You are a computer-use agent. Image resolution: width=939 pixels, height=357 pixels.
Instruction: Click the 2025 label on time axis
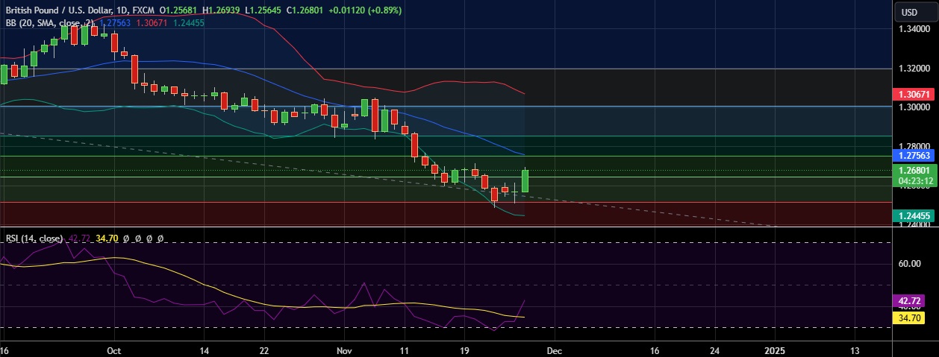[776, 350]
